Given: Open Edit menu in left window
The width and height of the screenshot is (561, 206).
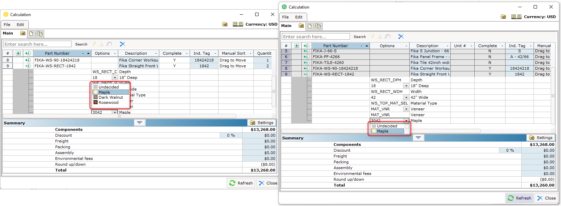Looking at the screenshot, I should pyautogui.click(x=21, y=25).
